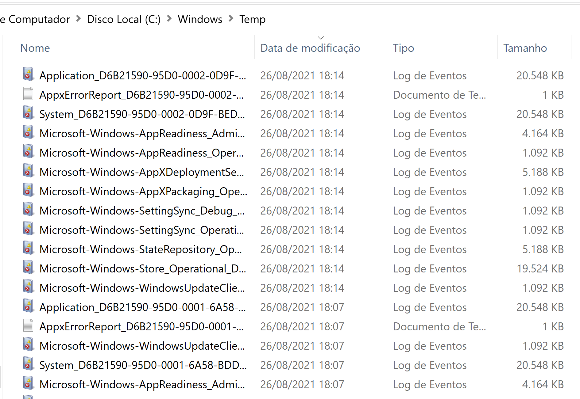Click the 4.164 KB size dated 18:07

coord(543,385)
